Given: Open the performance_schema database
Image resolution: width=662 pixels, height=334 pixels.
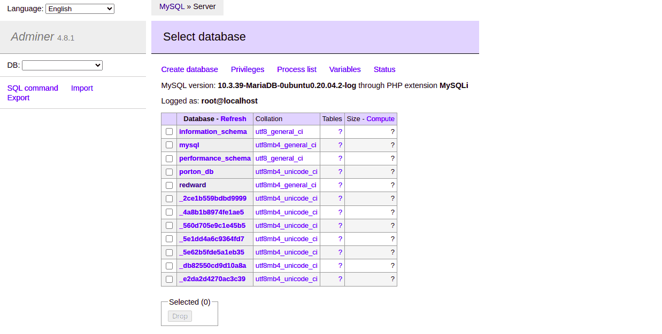Looking at the screenshot, I should (214, 158).
